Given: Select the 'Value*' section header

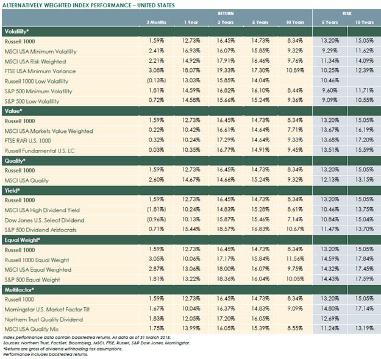Looking at the screenshot, I should coord(13,111).
